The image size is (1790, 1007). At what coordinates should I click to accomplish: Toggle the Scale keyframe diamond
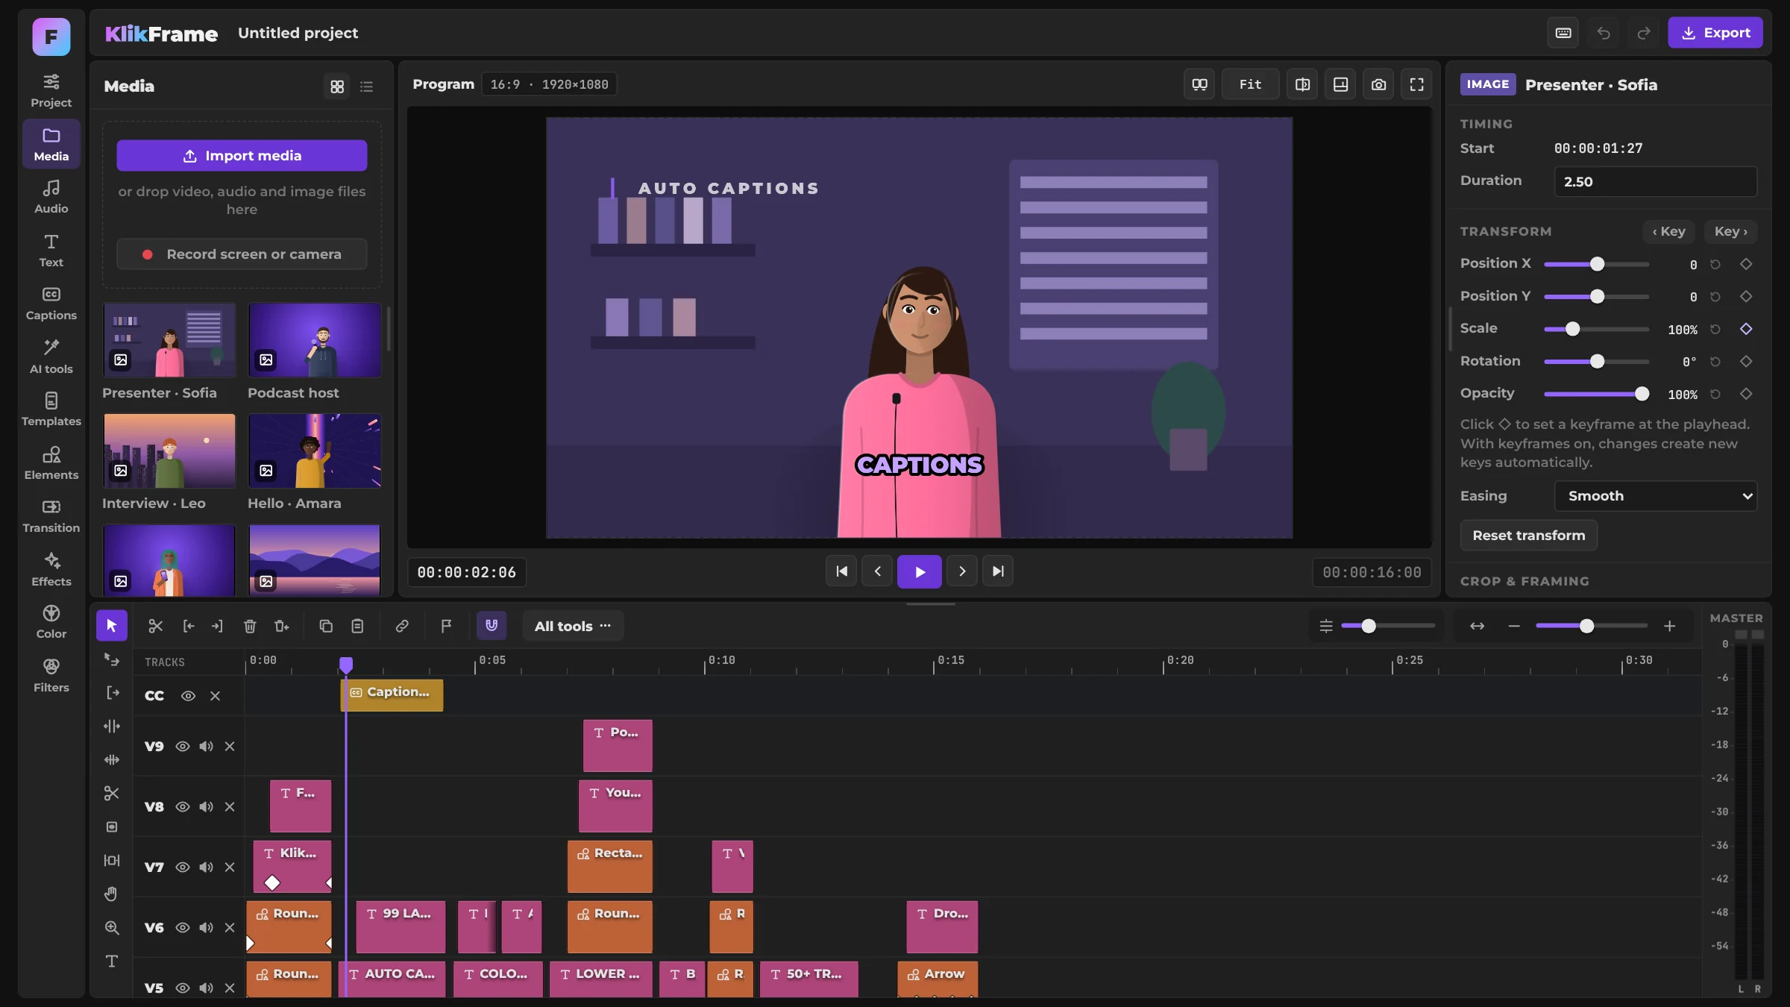[1746, 329]
